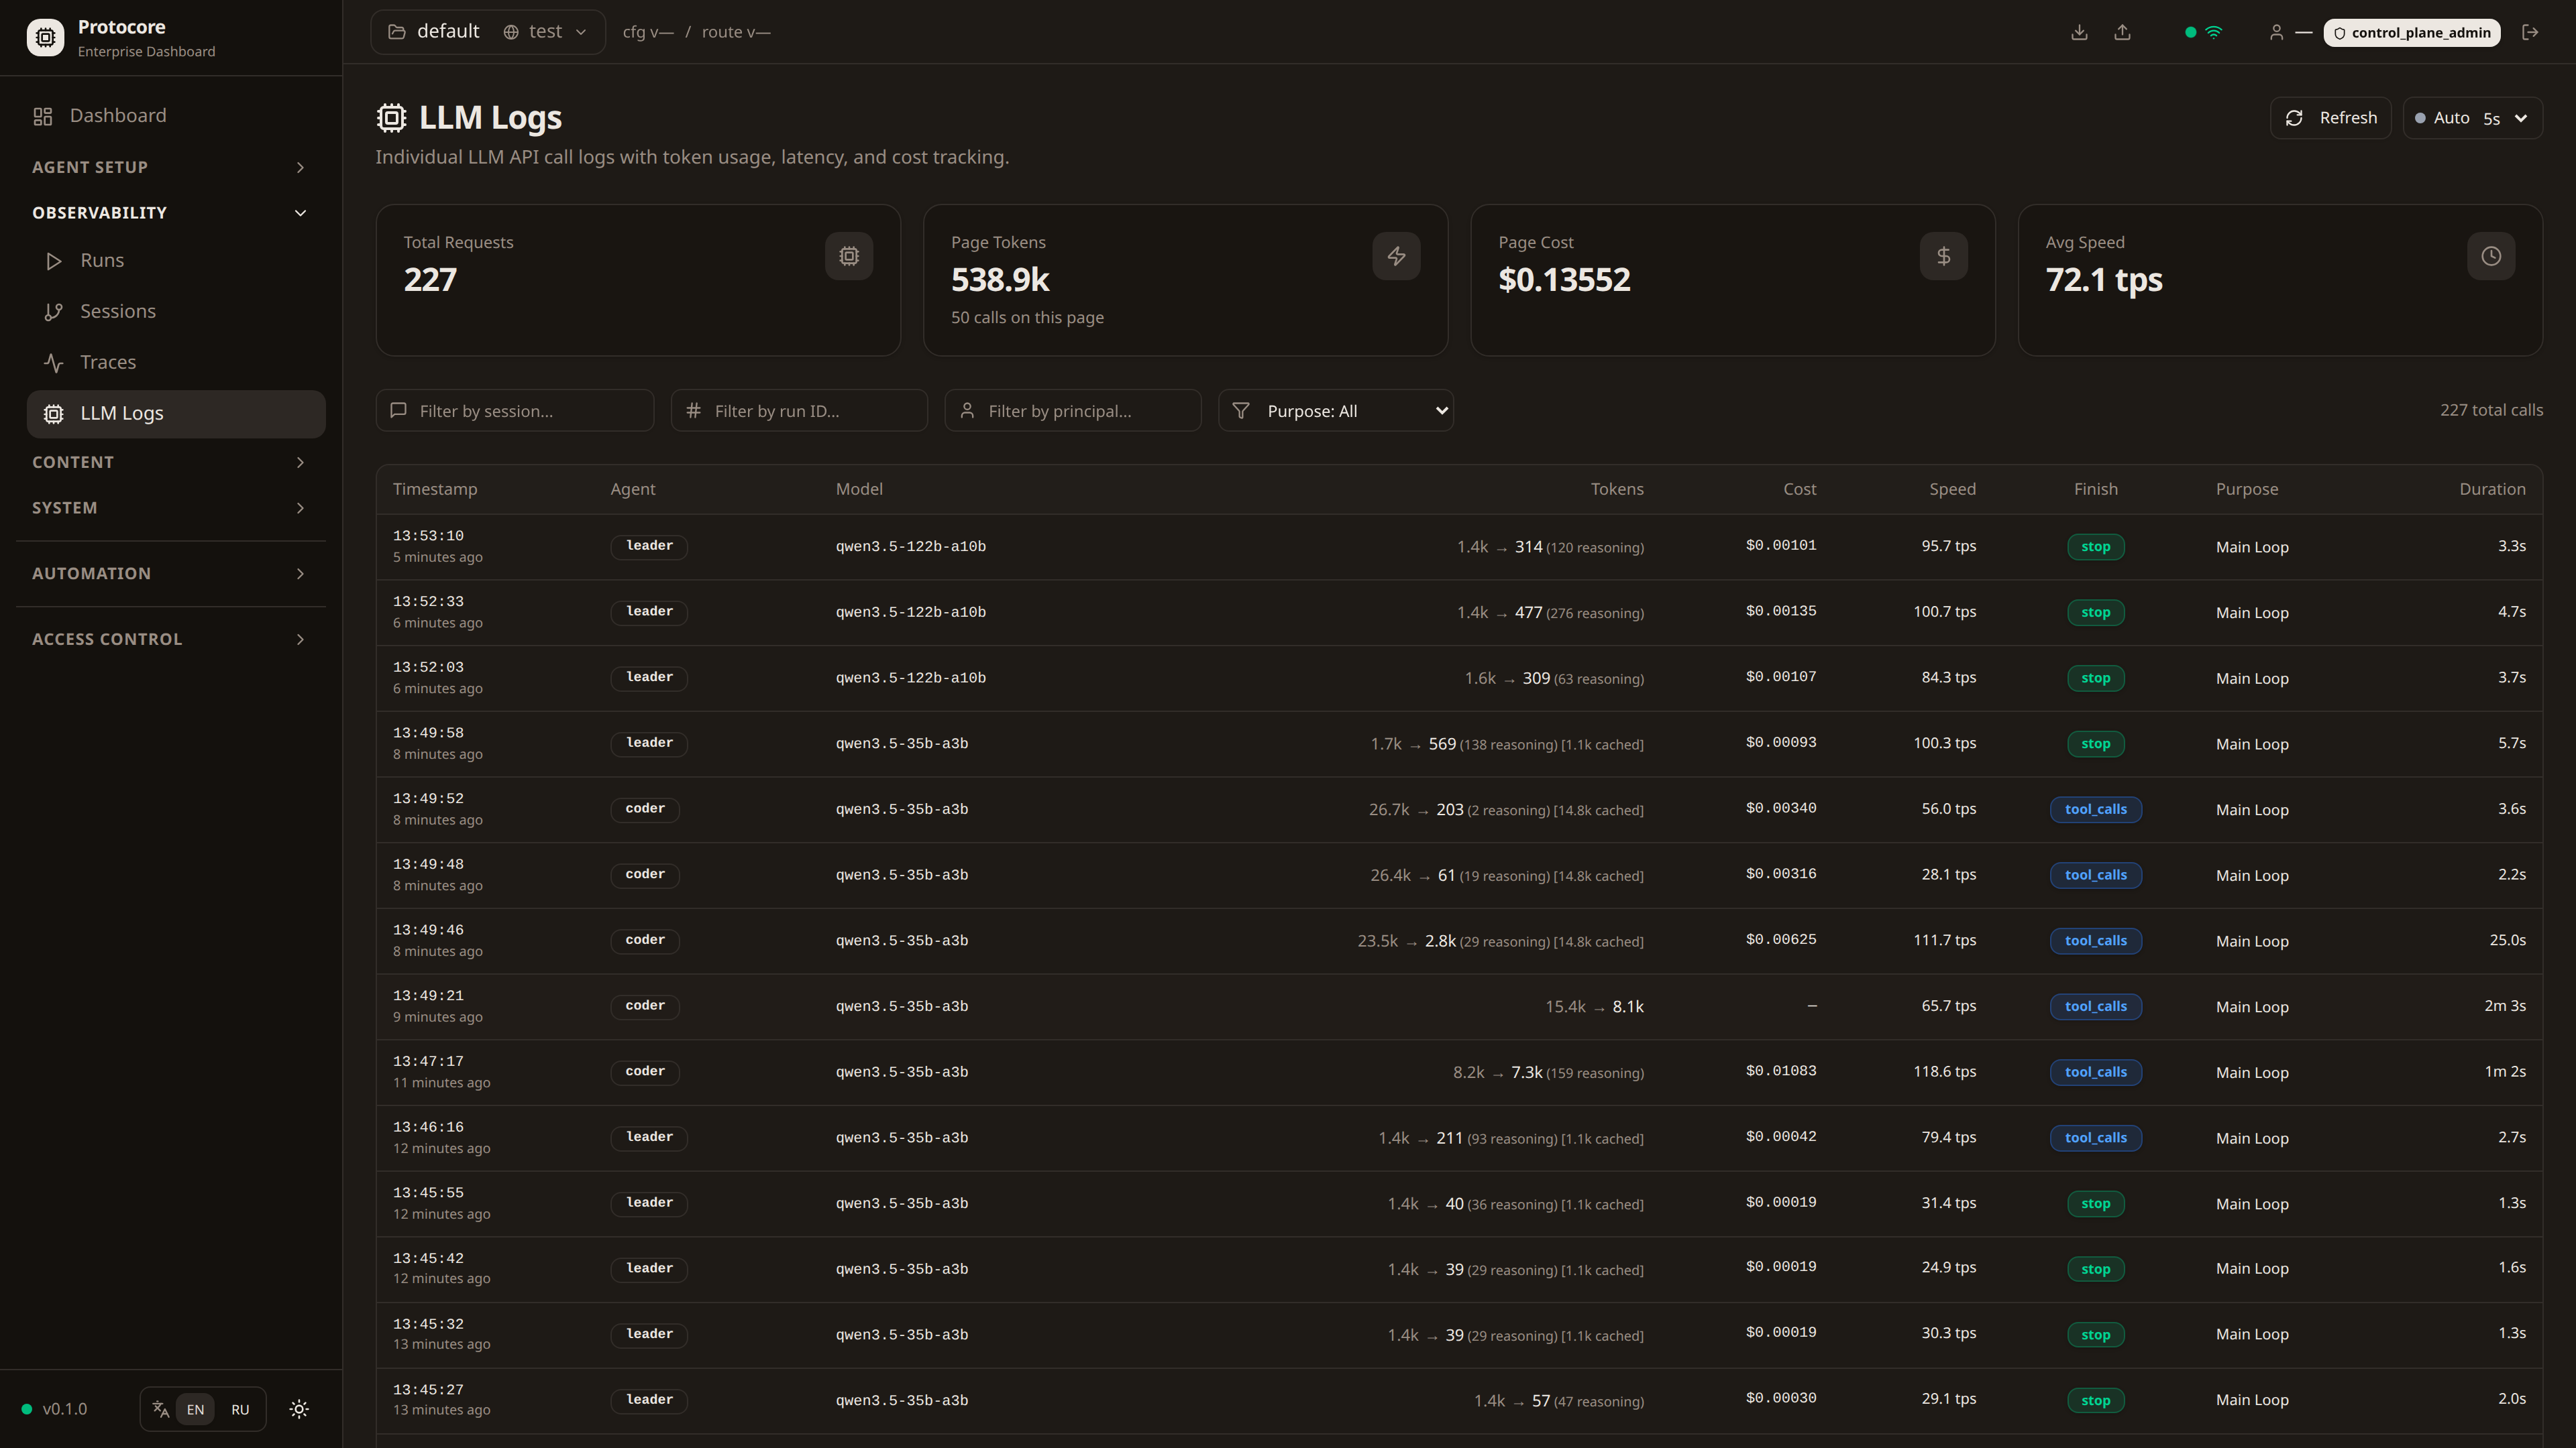Viewport: 2576px width, 1448px height.
Task: Open the Purpose: All filter dropdown
Action: point(1335,411)
